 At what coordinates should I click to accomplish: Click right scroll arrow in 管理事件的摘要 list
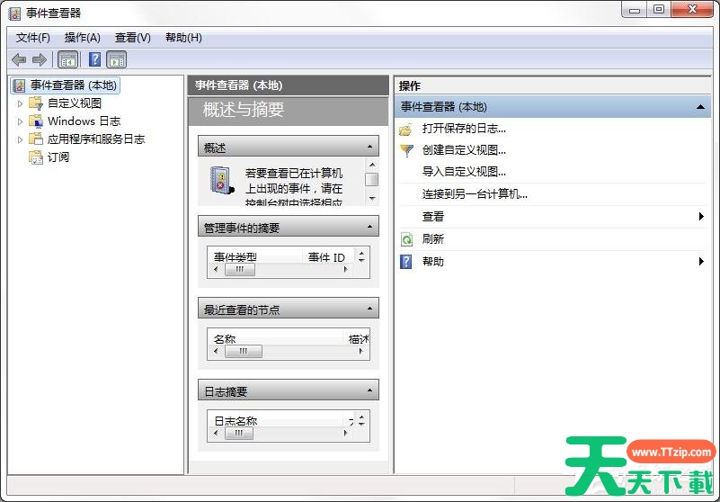coord(346,269)
